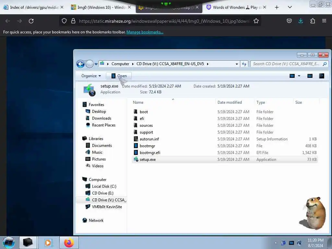Open recent locations dropdown next to forward arrow
This screenshot has width=332, height=249.
pyautogui.click(x=96, y=64)
